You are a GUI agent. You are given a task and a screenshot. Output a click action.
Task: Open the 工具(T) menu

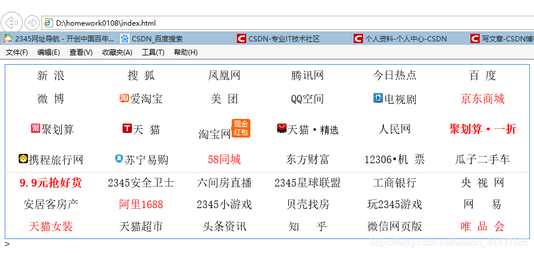[x=153, y=52]
